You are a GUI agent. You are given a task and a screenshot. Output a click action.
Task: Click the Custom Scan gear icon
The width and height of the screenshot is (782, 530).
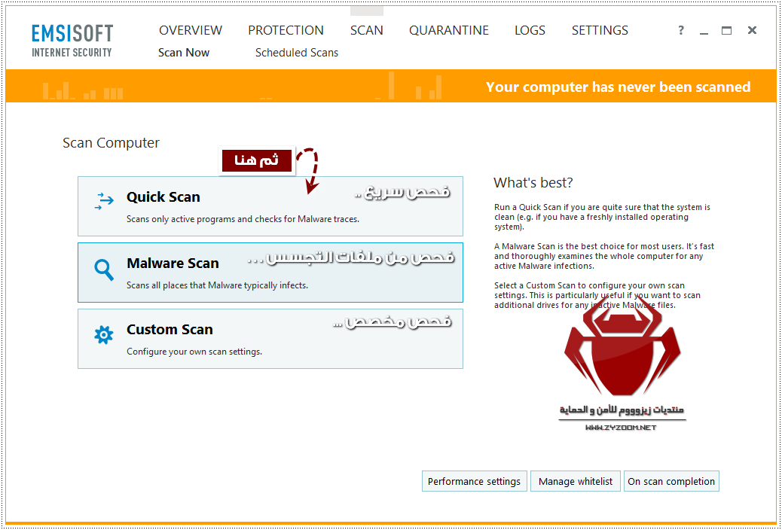(104, 335)
